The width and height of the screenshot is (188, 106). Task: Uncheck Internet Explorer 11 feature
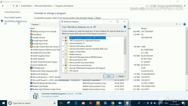(x=66, y=43)
